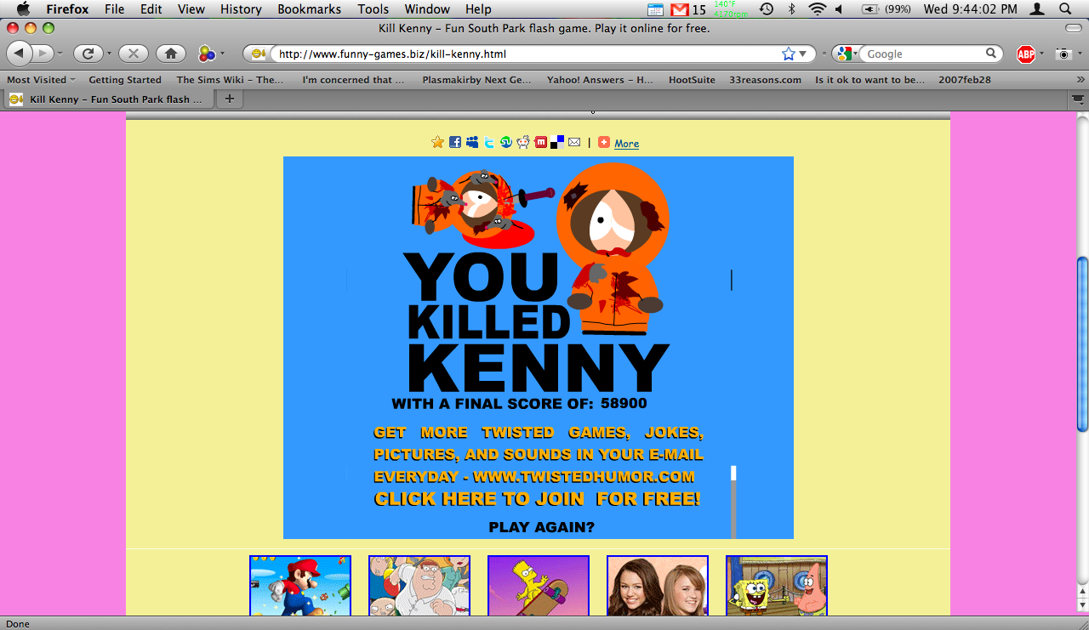The height and width of the screenshot is (630, 1089).
Task: Open the Getting Started bookmark
Action: tap(125, 80)
